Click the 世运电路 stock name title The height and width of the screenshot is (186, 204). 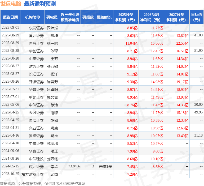11,4
